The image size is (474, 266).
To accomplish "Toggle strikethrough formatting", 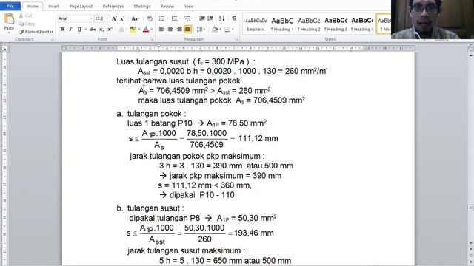I will [93, 30].
